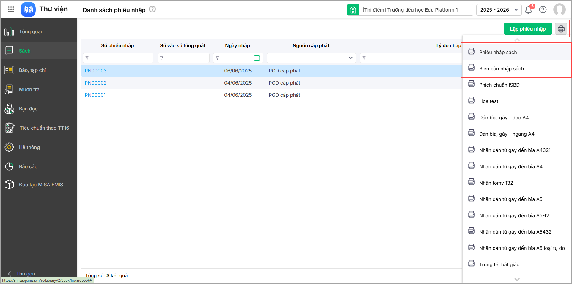572x284 pixels.
Task: Choose Nhãn dán từ gáy đến bìa A5-t2
Action: 517,215
